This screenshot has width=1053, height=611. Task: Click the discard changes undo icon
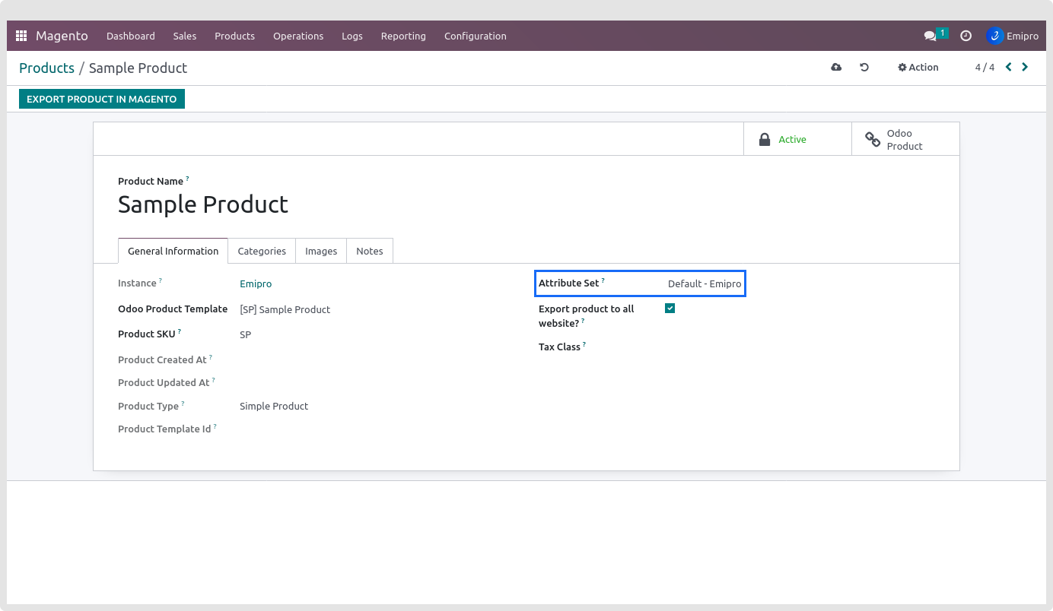point(864,68)
